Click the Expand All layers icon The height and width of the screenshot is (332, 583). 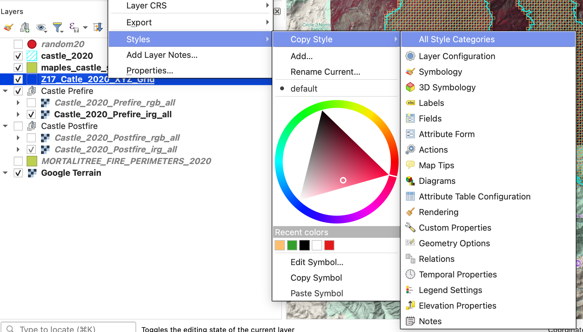pyautogui.click(x=98, y=28)
